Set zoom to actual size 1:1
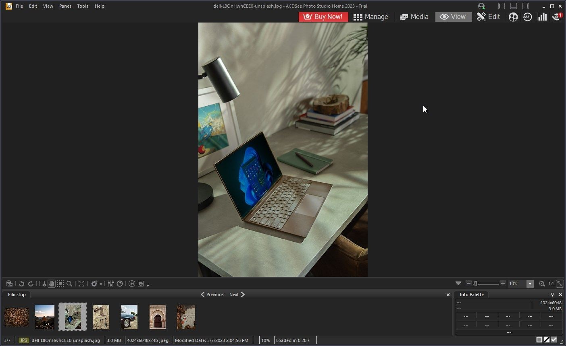 tap(551, 284)
